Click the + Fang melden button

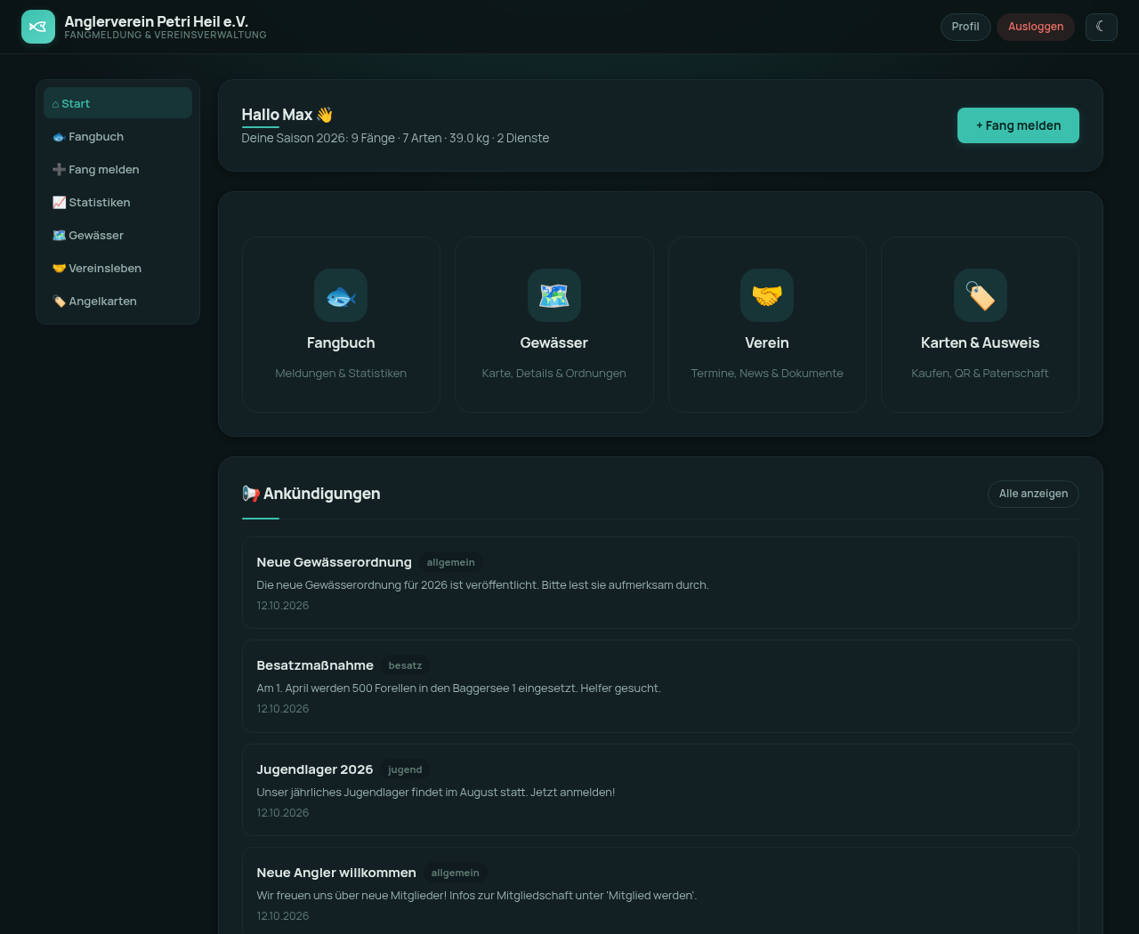1018,125
